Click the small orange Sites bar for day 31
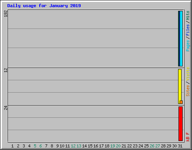192x150 pixels. 181,102
